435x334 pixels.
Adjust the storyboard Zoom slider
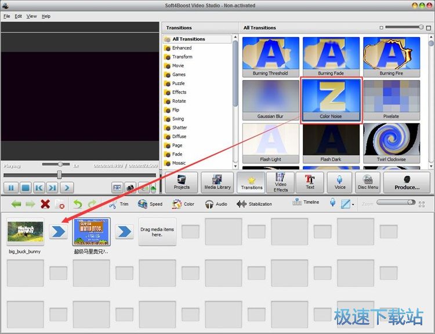tap(396, 202)
